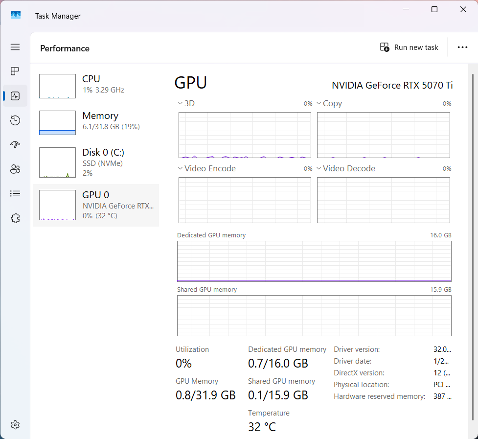Click the Driver version label
Screen dimensions: 478x439
click(x=357, y=349)
